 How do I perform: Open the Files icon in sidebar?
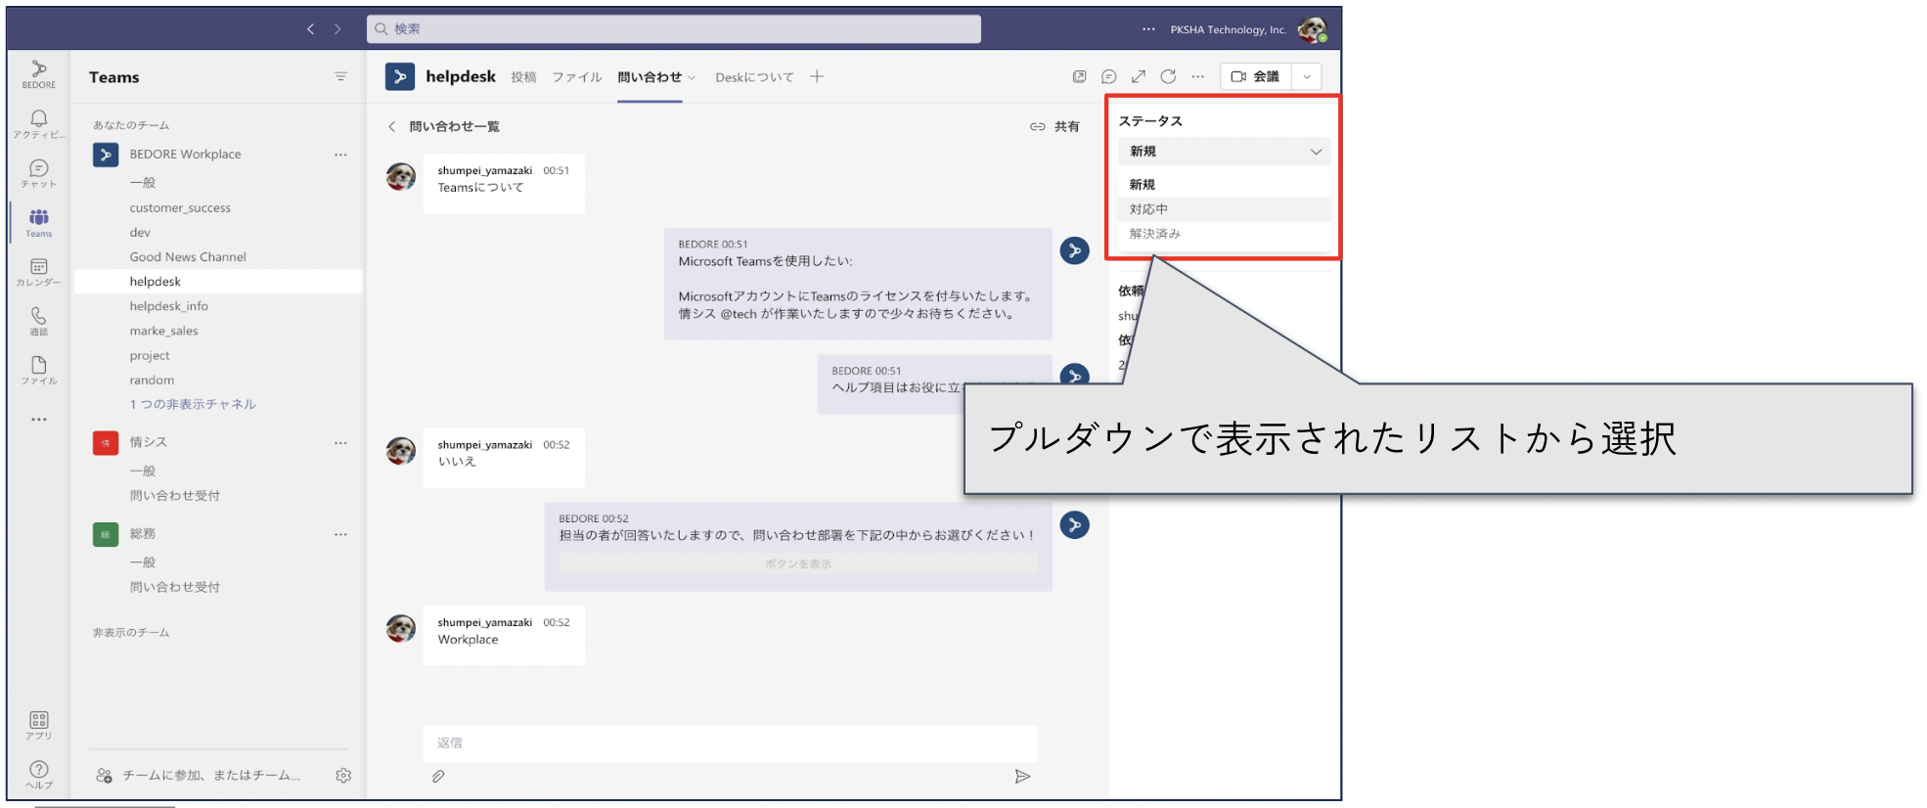tap(39, 370)
